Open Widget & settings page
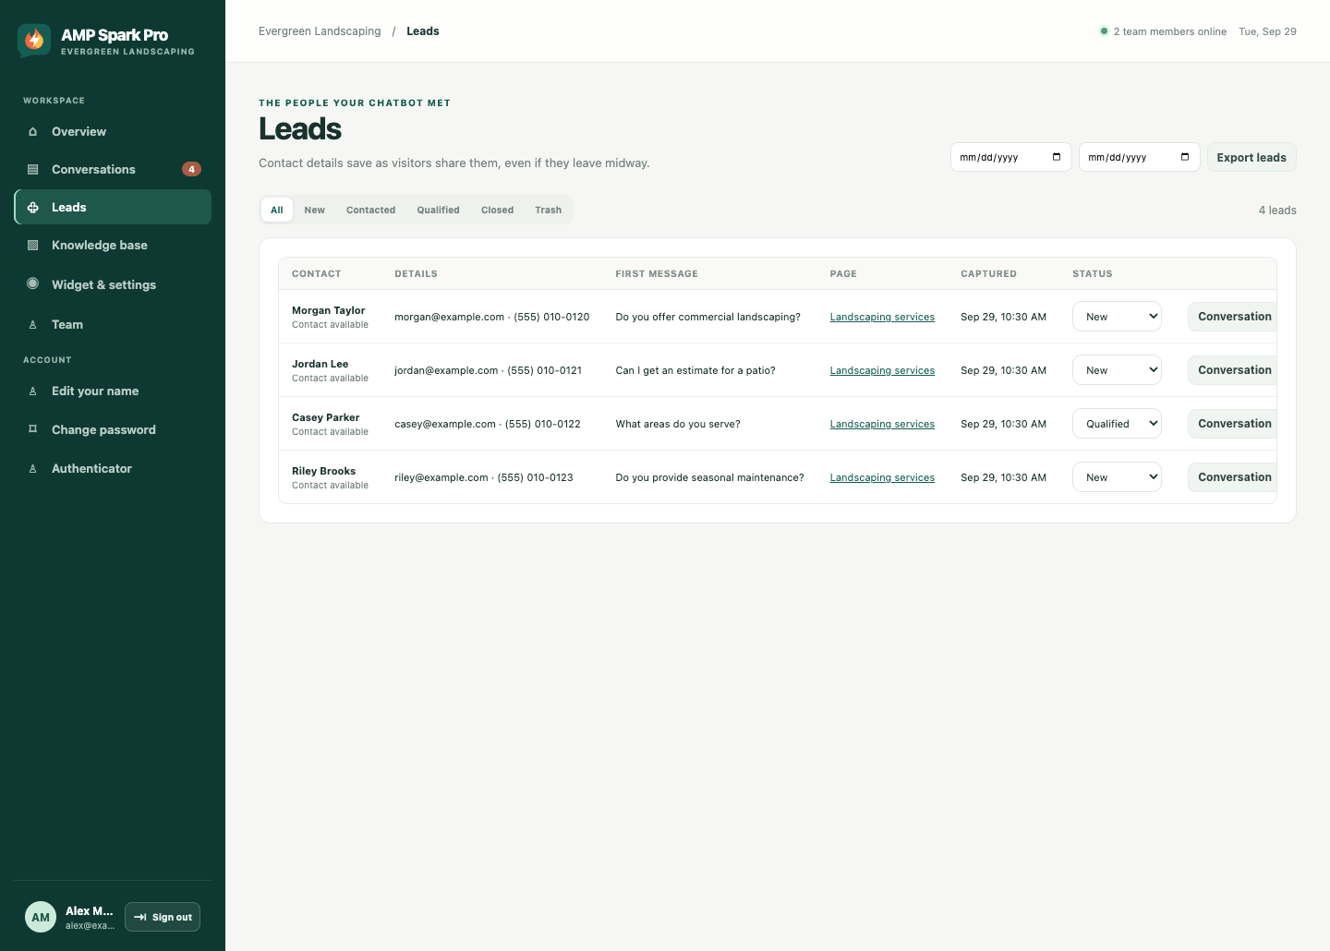1330x951 pixels. pos(113,284)
